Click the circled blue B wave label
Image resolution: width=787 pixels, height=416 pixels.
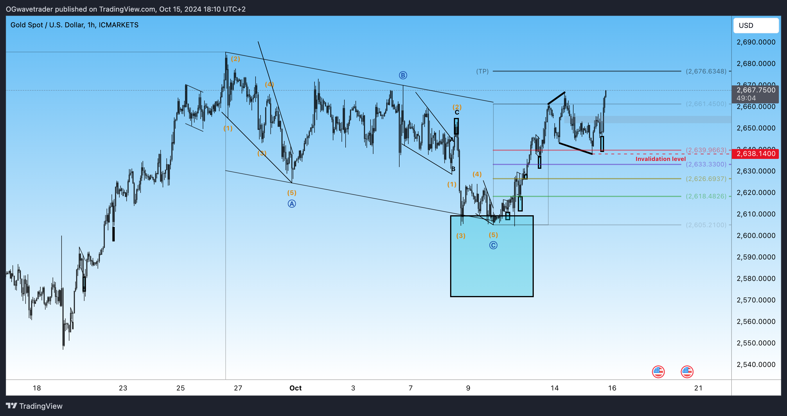[x=403, y=75]
